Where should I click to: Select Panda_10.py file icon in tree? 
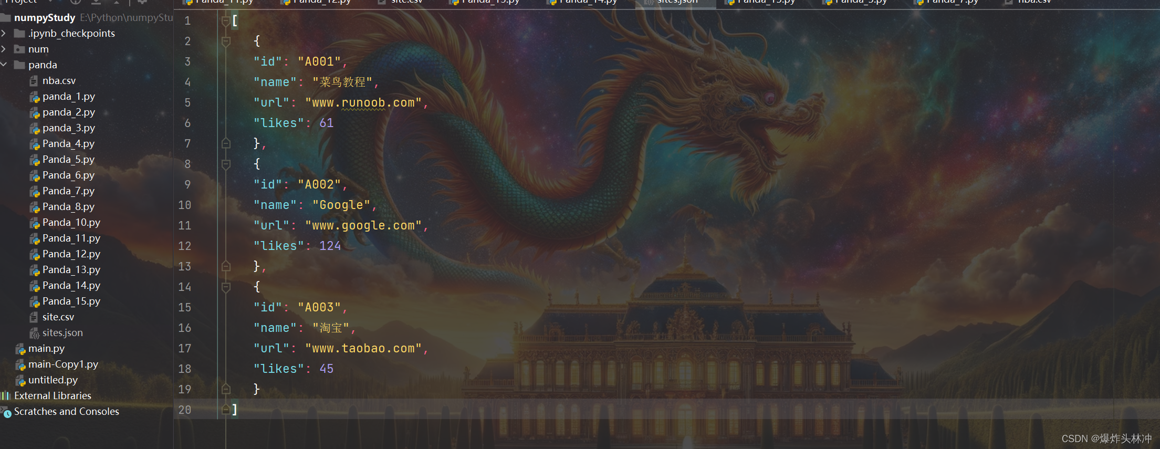click(34, 223)
